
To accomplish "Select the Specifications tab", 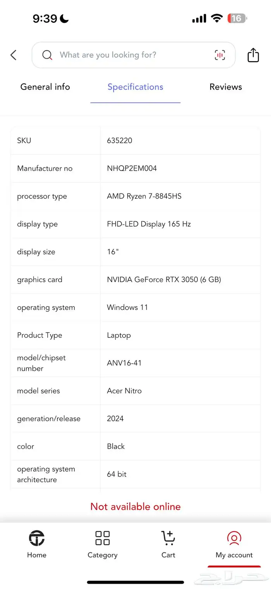I will coord(135,87).
